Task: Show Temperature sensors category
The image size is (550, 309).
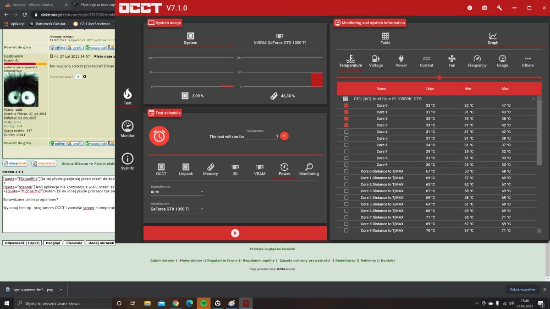Action: pyautogui.click(x=351, y=61)
